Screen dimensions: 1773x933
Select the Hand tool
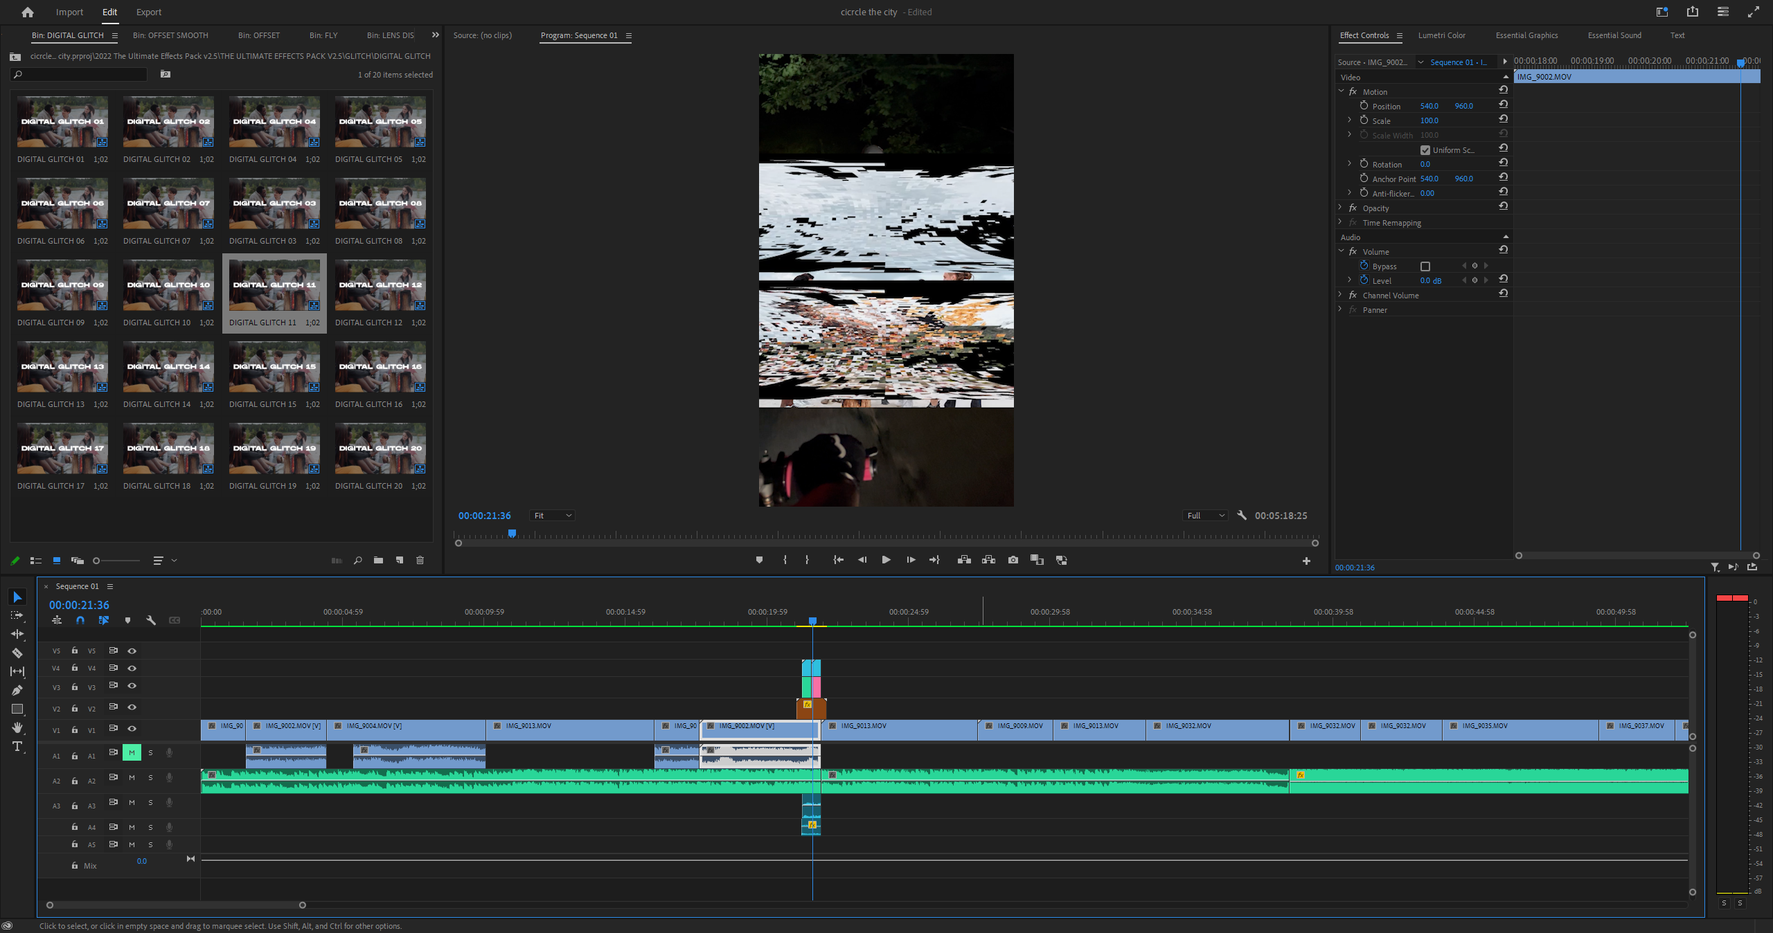(17, 726)
